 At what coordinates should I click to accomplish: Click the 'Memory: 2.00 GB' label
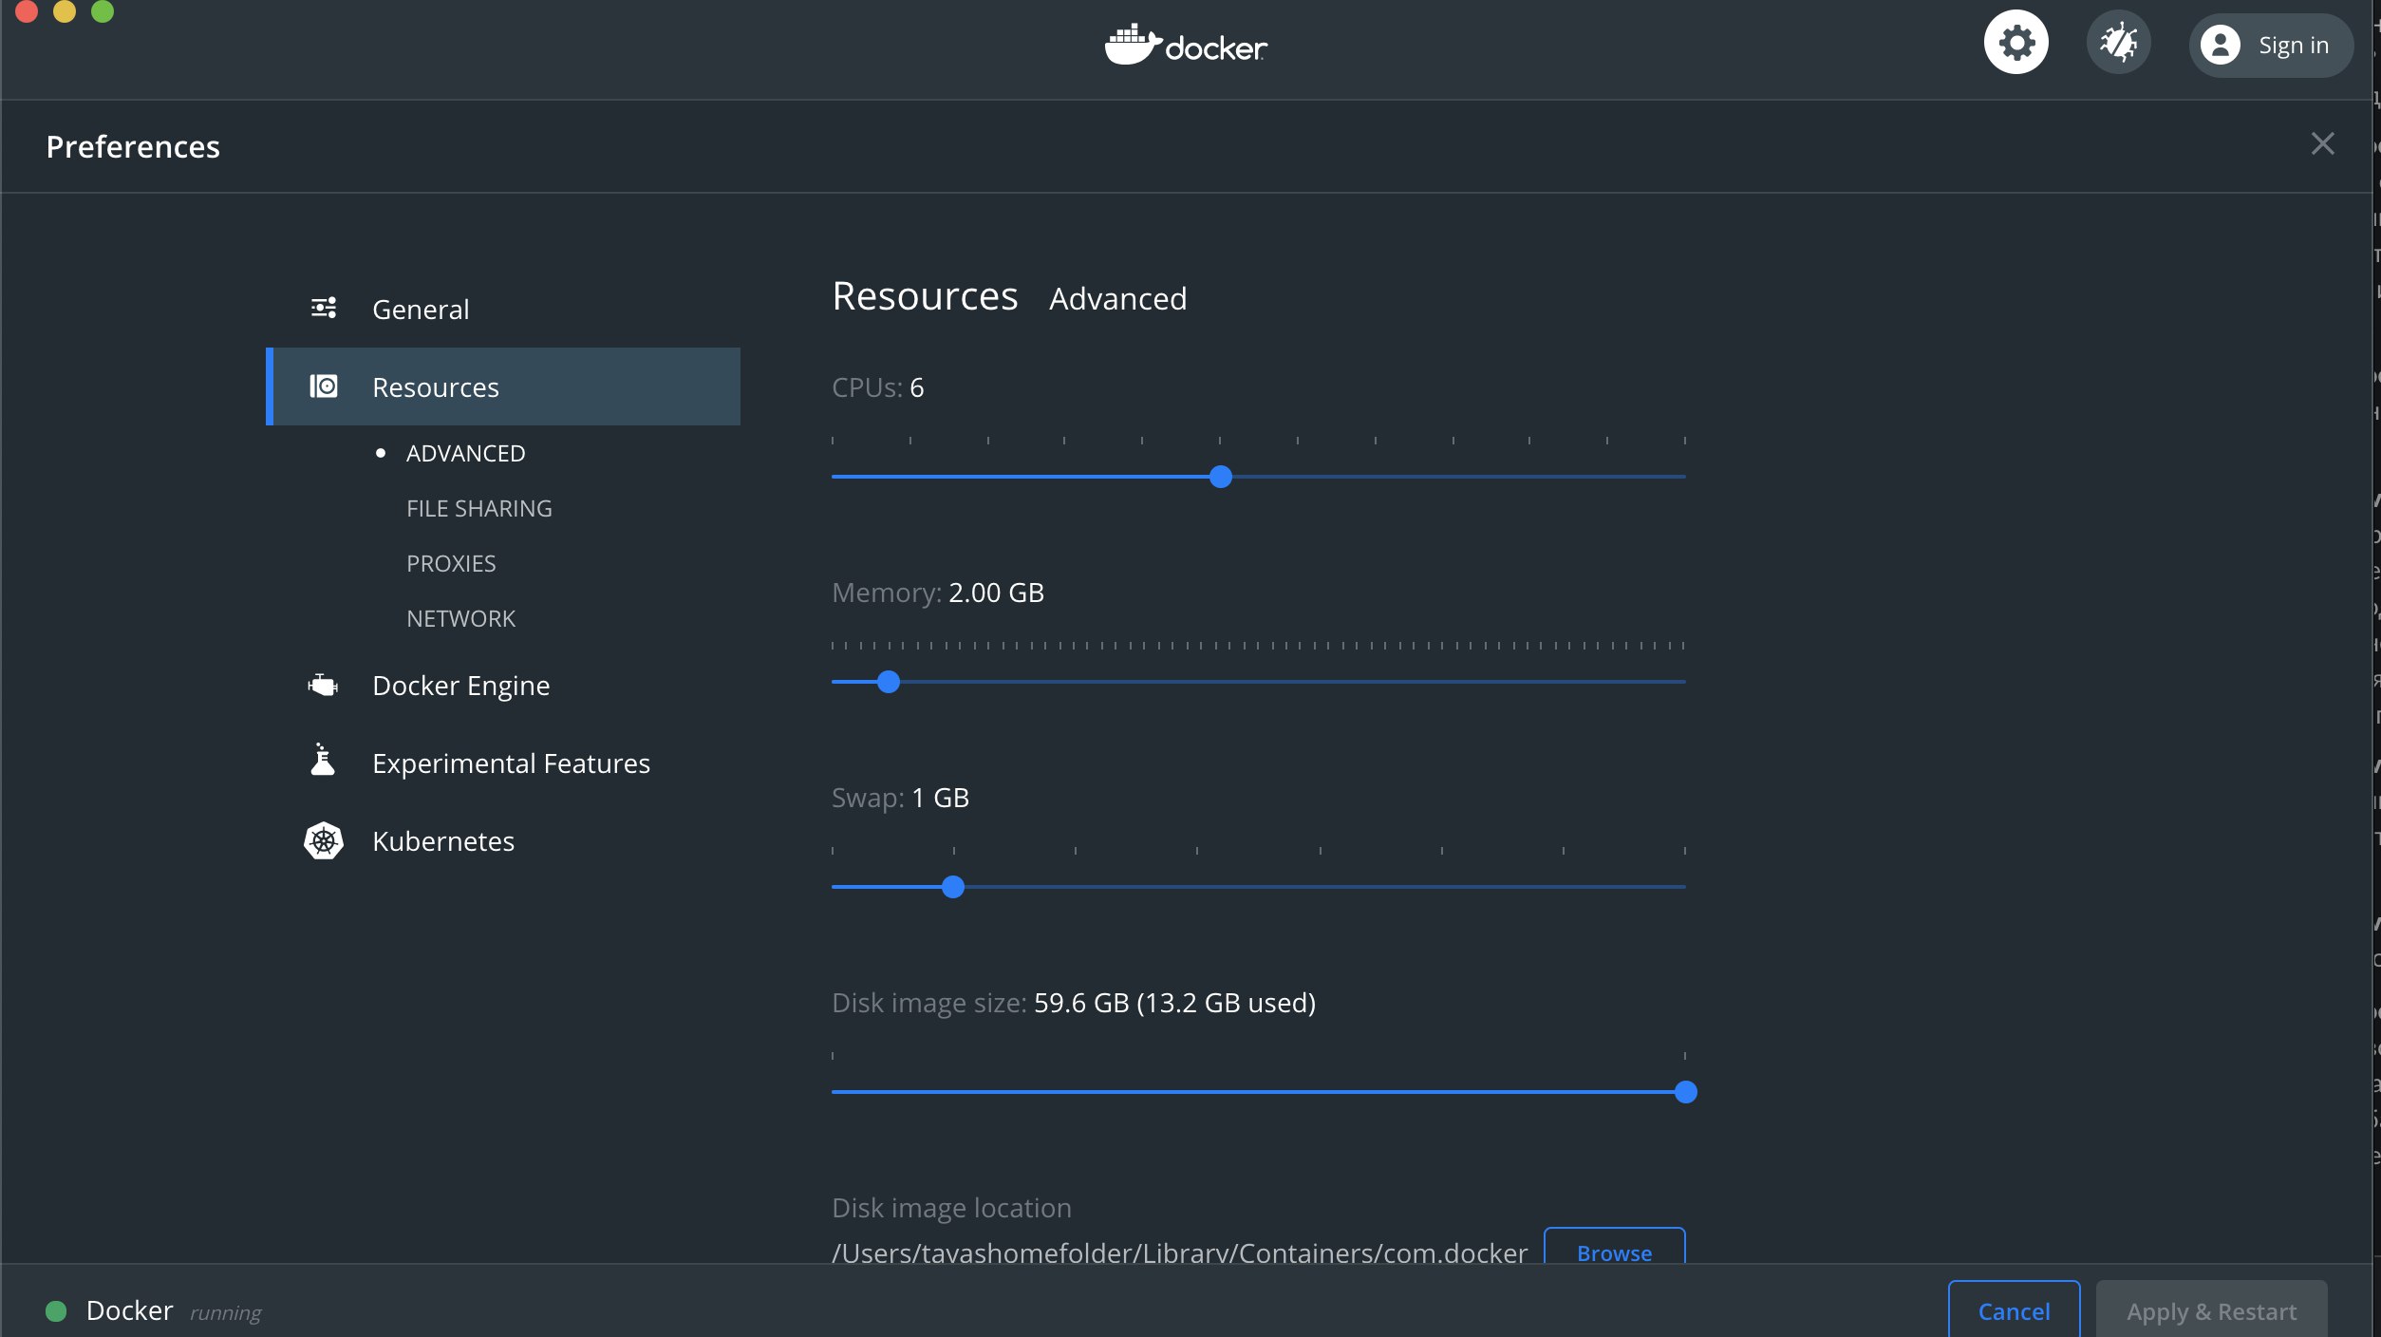pyautogui.click(x=937, y=593)
